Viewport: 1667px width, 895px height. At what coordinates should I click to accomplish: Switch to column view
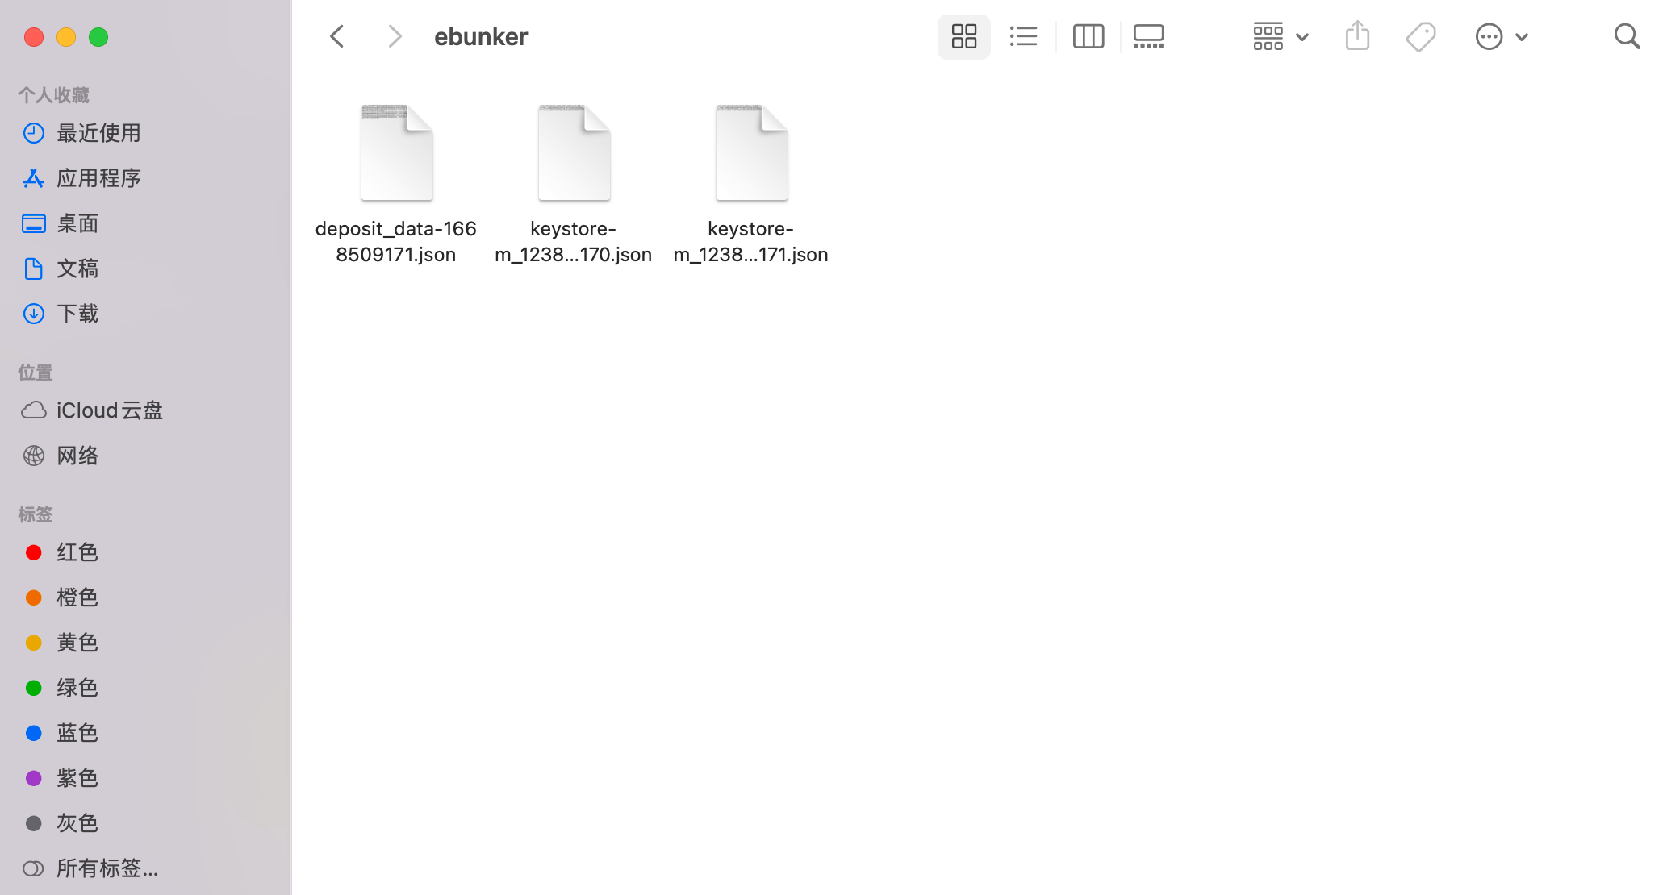point(1088,36)
